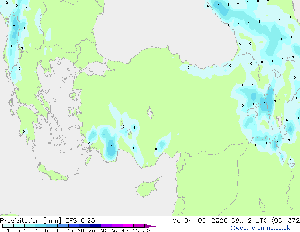Click the '09..12 UTC' time label
The height and width of the screenshot is (232, 300).
pos(249,221)
